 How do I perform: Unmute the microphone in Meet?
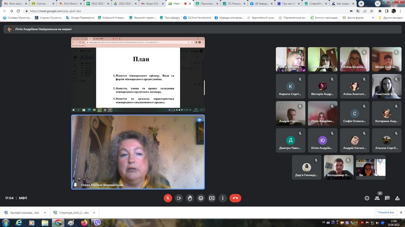(168, 198)
